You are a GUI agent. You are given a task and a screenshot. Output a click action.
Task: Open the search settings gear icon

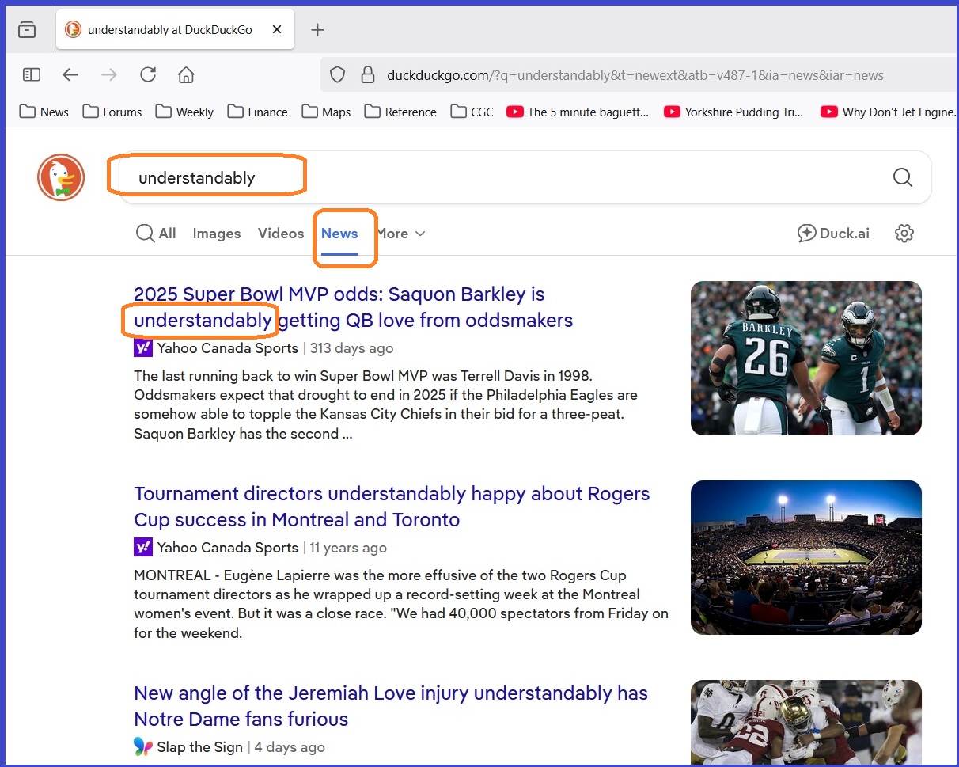click(904, 234)
